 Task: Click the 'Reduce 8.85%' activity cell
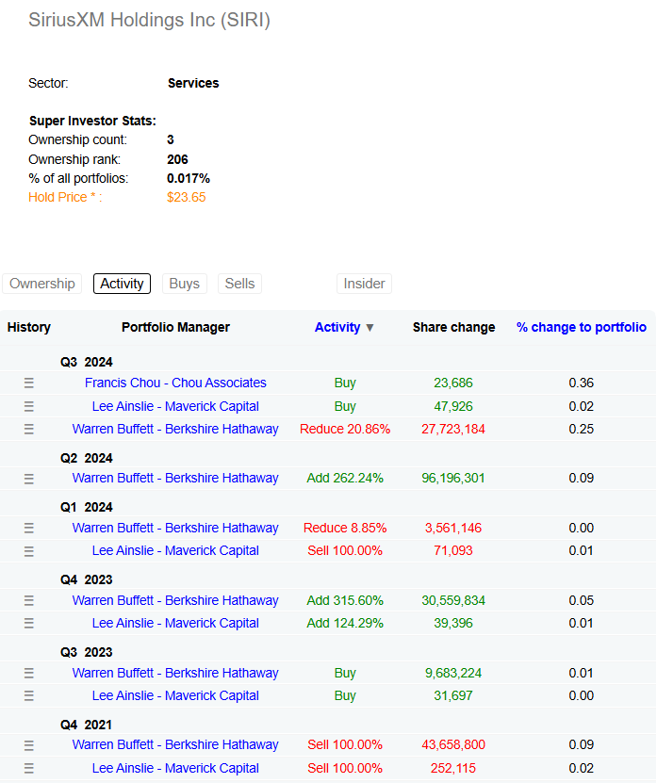(345, 528)
